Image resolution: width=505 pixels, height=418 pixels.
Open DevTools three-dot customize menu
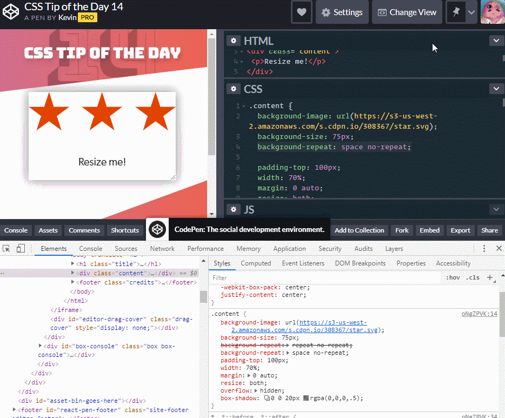pyautogui.click(x=484, y=248)
